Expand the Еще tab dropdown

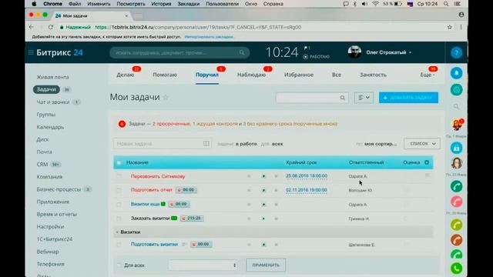point(428,75)
